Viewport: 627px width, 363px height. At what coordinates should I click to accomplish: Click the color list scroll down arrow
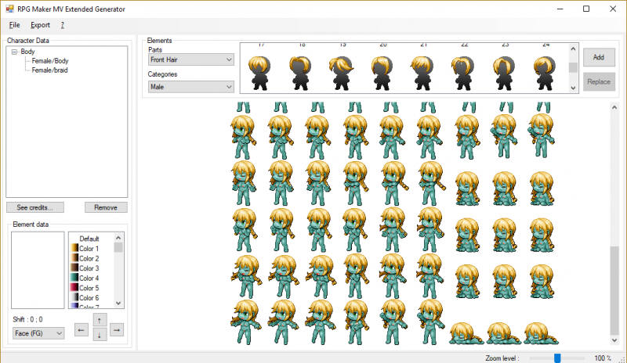[x=118, y=303]
